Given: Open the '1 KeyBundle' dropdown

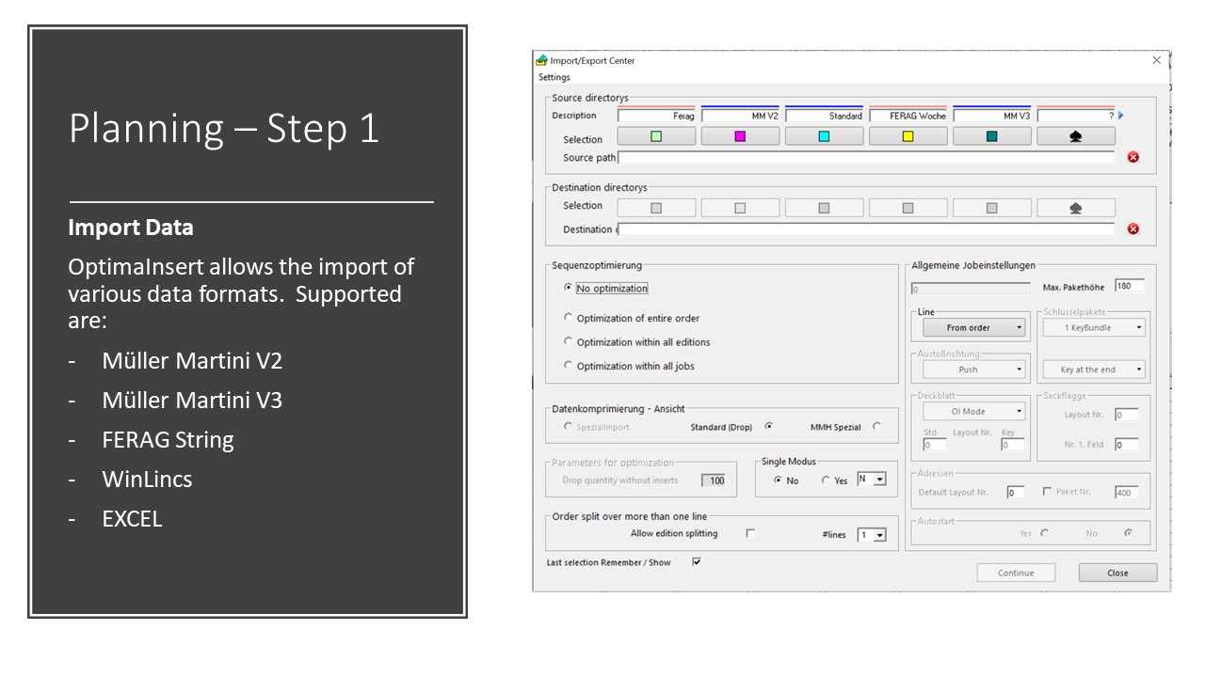Looking at the screenshot, I should (1094, 327).
